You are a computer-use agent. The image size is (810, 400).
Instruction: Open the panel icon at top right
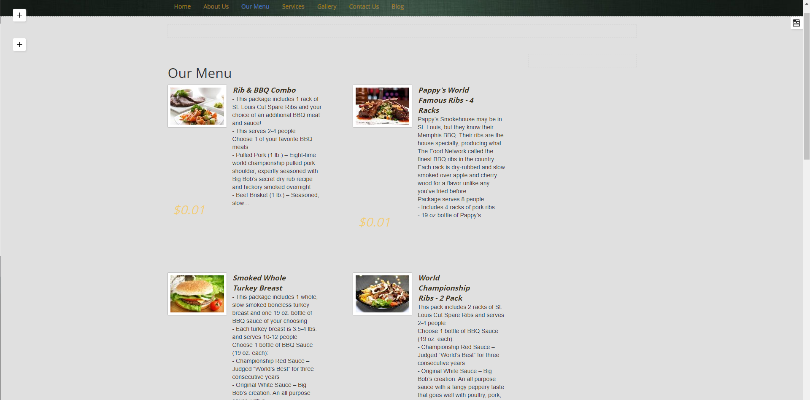pyautogui.click(x=796, y=23)
